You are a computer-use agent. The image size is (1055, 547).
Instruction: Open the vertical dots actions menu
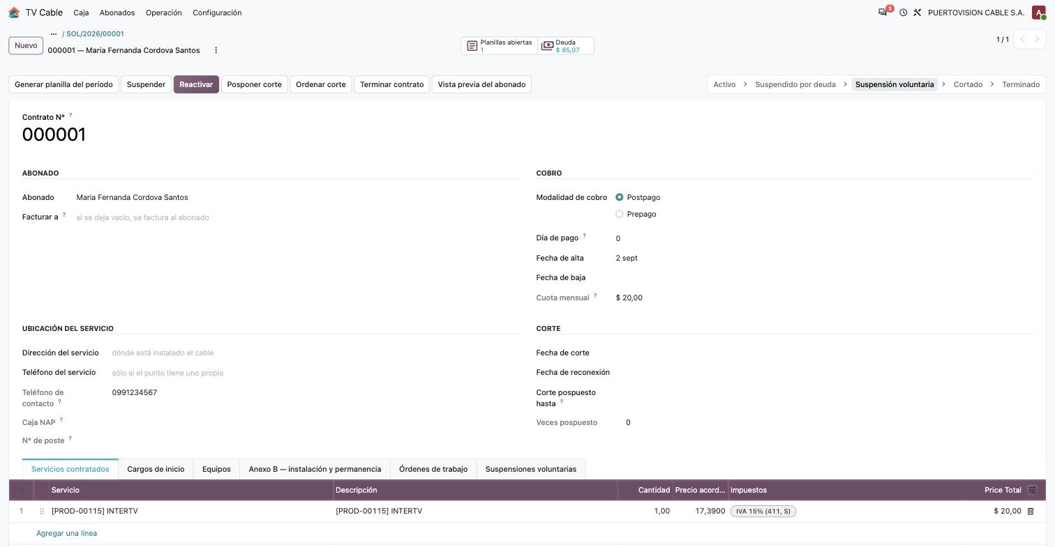[216, 50]
